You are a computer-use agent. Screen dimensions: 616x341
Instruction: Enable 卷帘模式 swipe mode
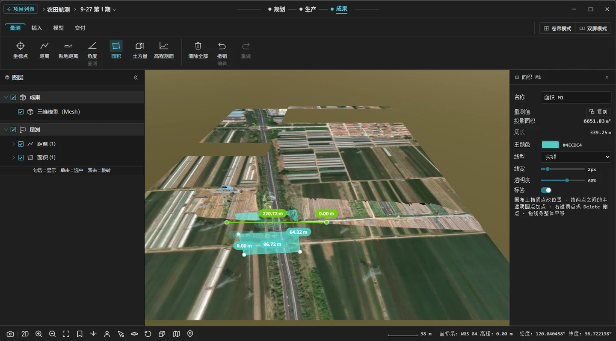[557, 28]
